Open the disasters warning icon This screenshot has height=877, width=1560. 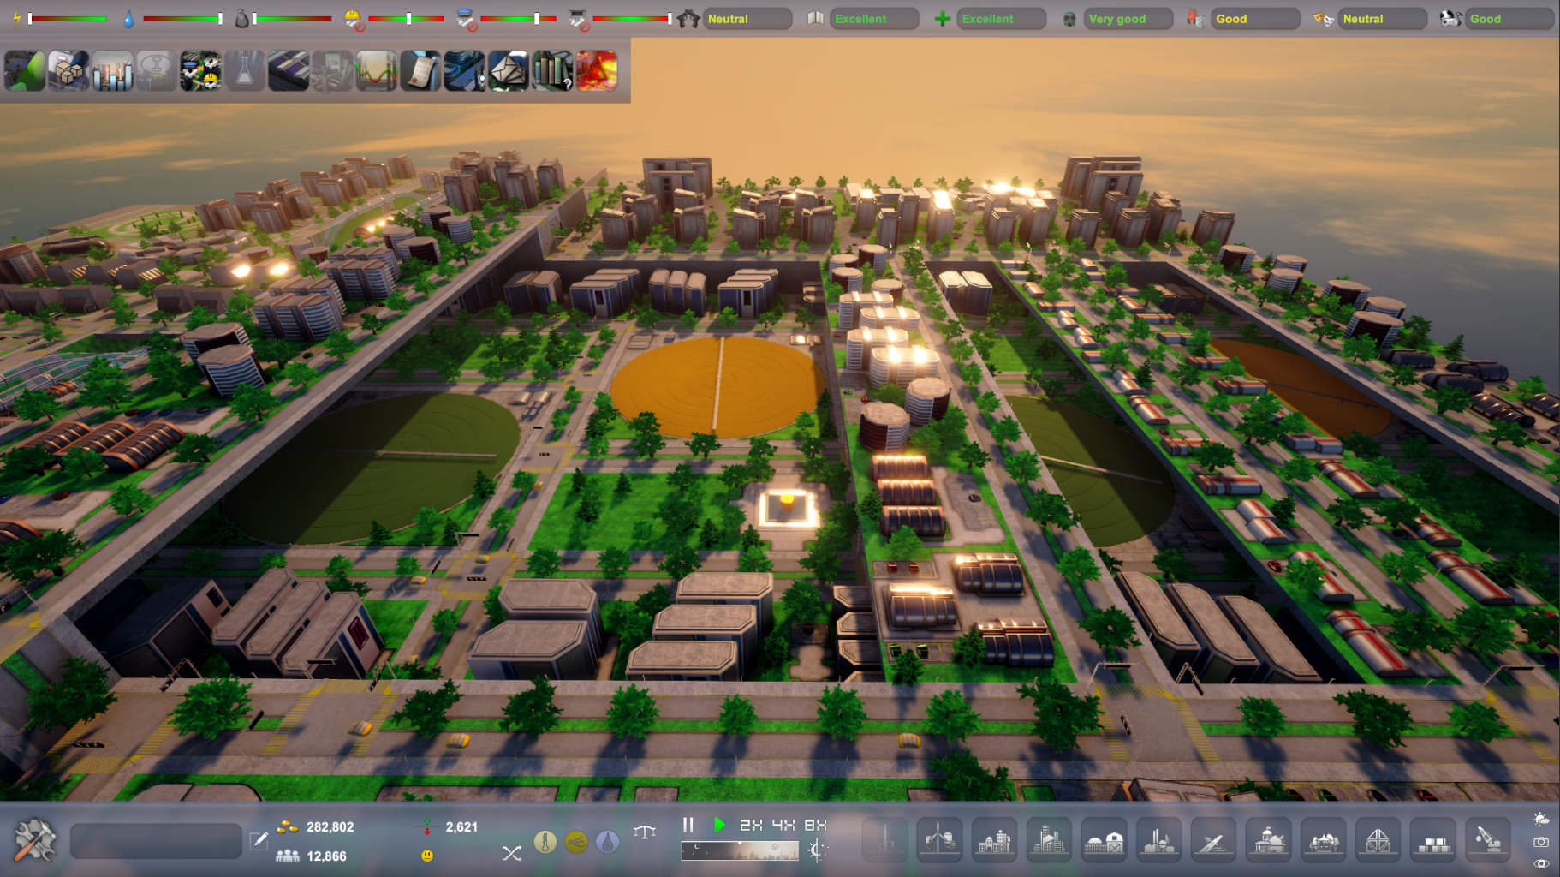[x=597, y=71]
